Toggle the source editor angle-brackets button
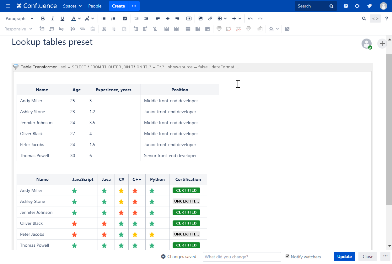This screenshot has height=264, width=392. pyautogui.click(x=375, y=19)
